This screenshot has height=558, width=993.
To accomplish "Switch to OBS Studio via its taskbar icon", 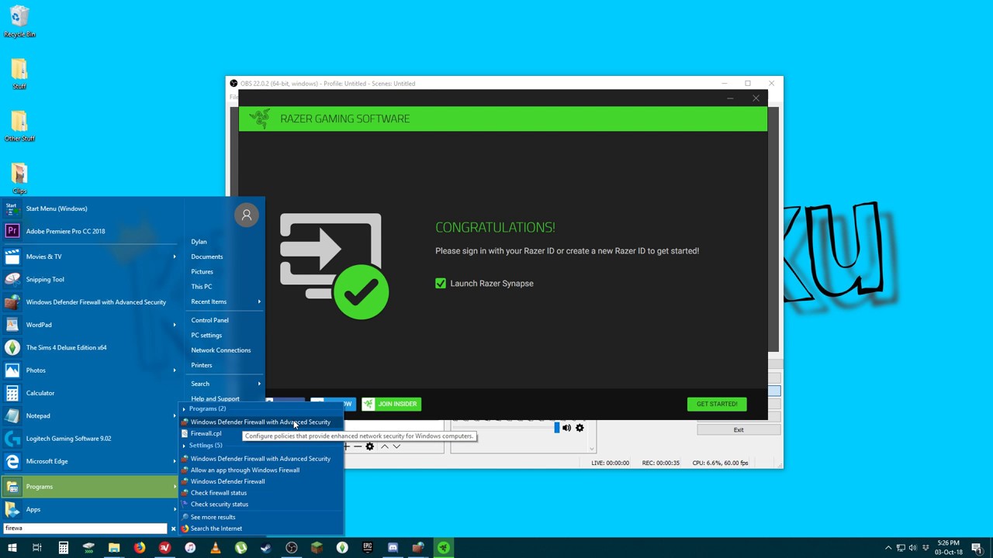I will [291, 548].
